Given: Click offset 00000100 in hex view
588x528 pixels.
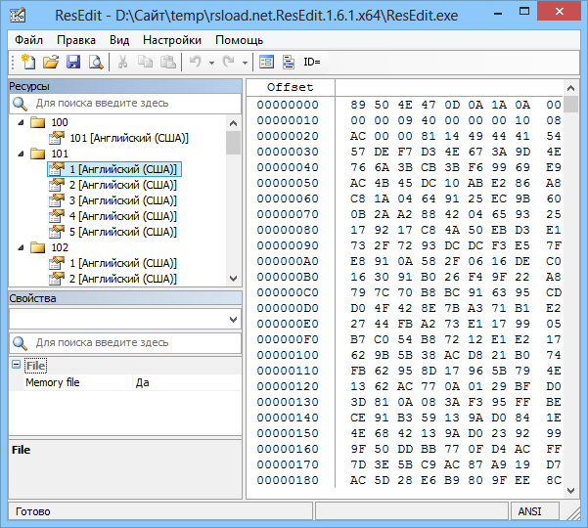Looking at the screenshot, I should (x=288, y=355).
